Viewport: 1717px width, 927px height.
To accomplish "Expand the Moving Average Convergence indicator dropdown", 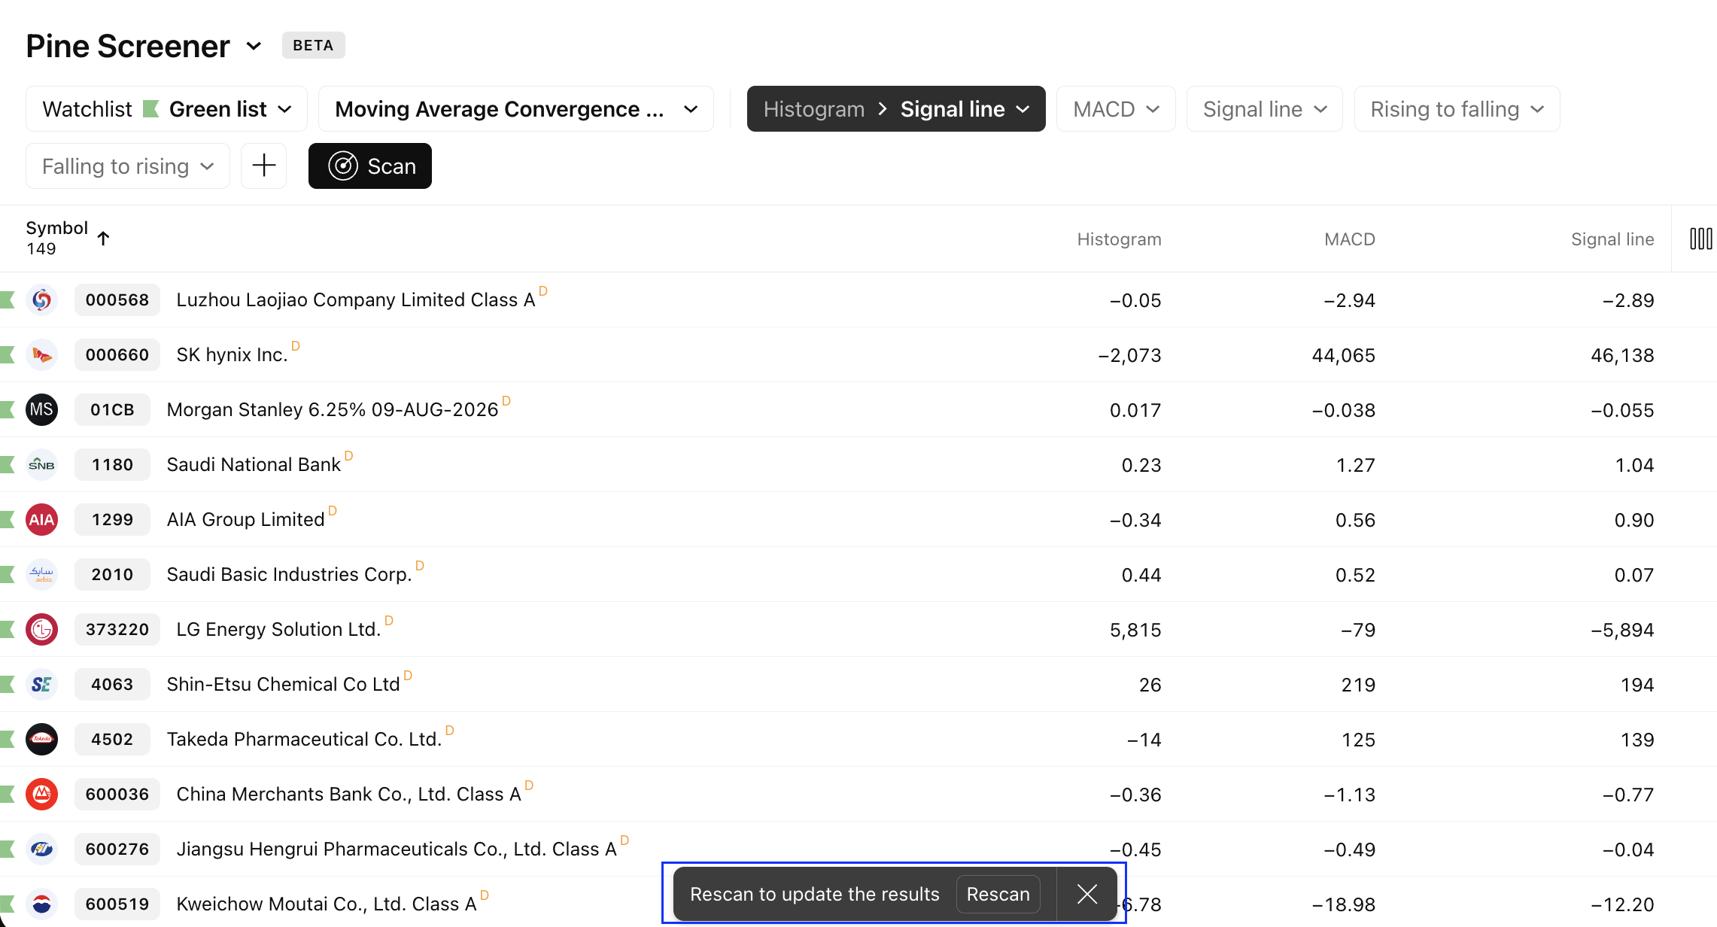I will tap(515, 109).
